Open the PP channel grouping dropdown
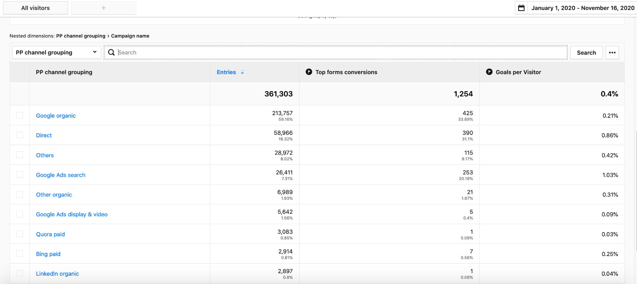 coord(56,52)
